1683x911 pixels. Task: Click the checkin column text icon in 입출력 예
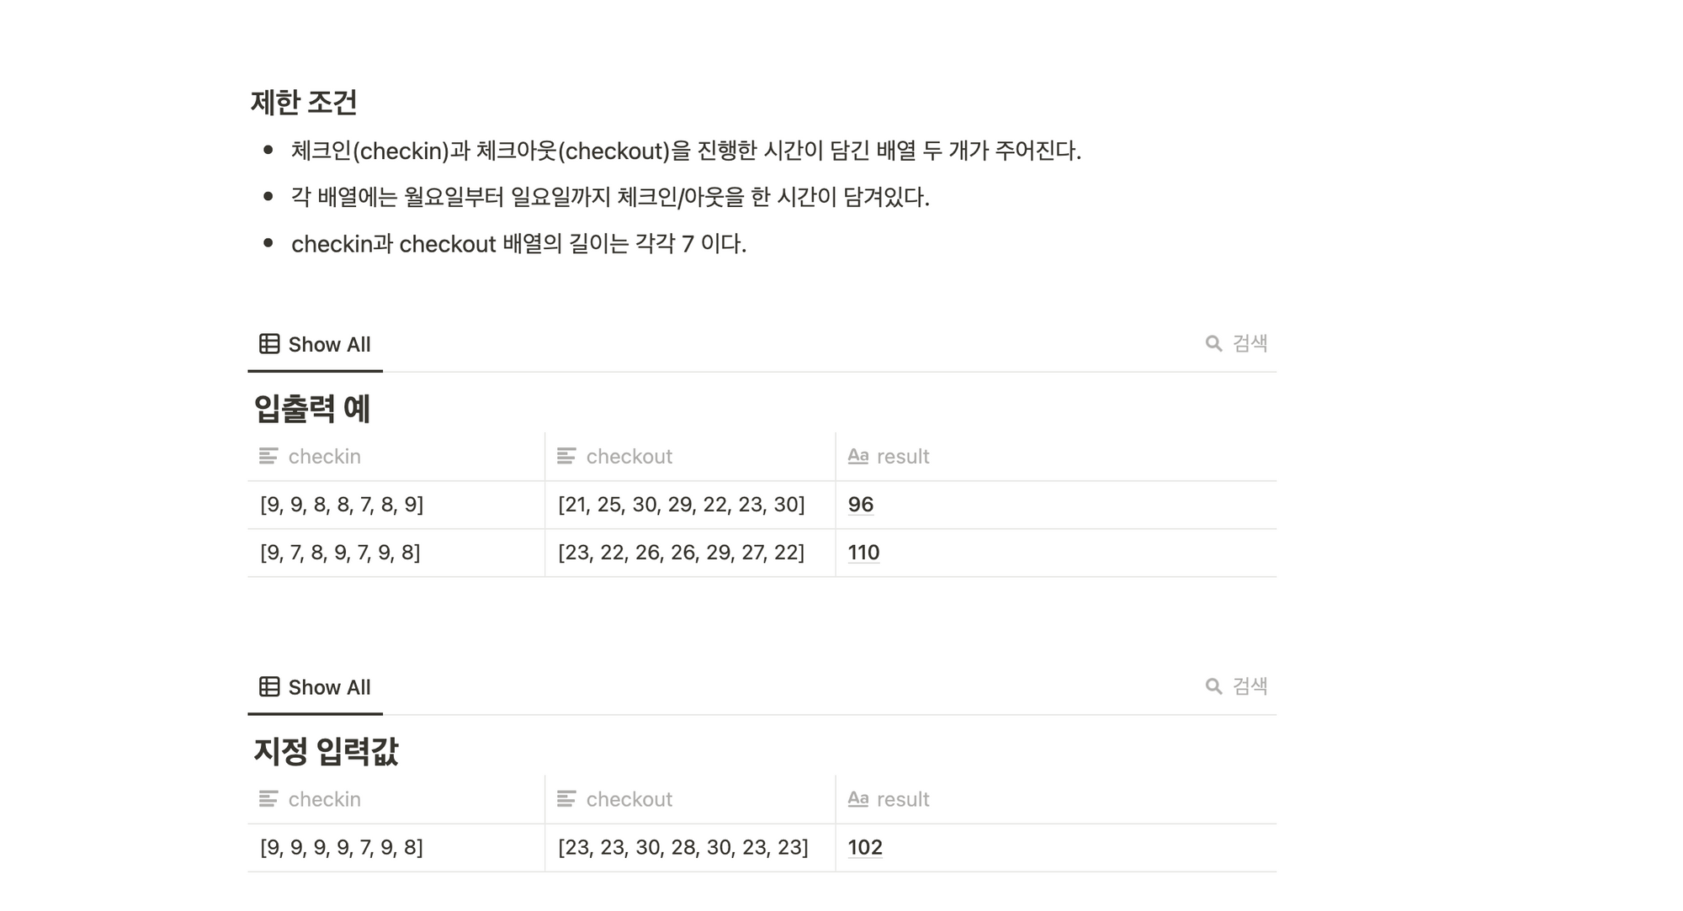pyautogui.click(x=268, y=456)
